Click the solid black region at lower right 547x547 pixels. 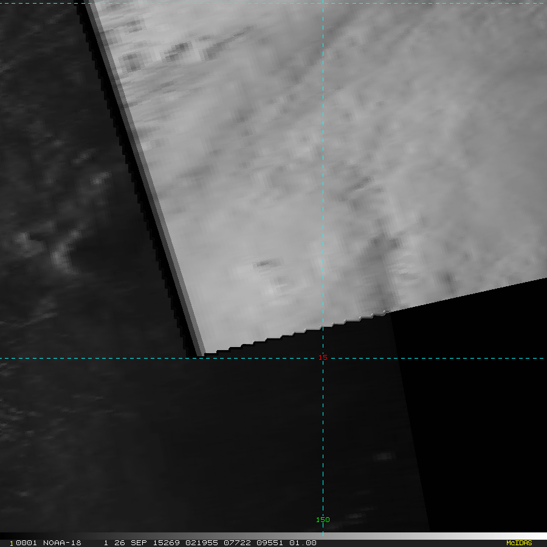[480, 413]
